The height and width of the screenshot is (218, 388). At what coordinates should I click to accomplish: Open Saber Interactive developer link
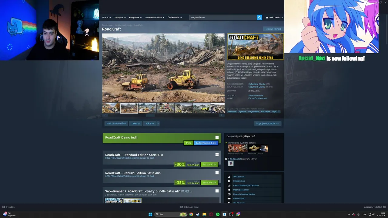click(x=256, y=96)
